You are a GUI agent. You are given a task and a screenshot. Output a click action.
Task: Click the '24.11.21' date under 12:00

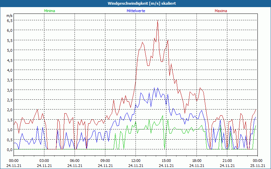point(136,166)
